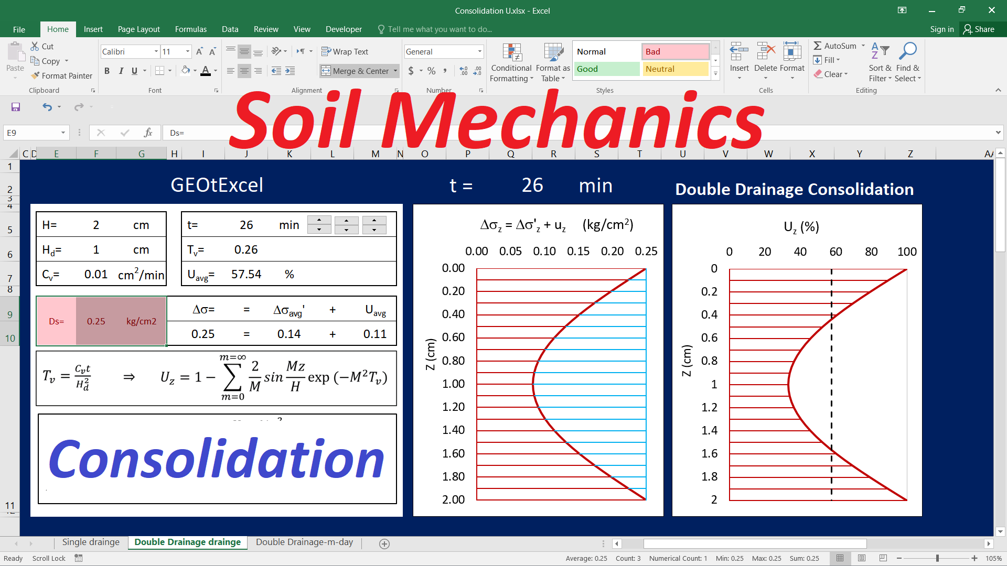Switch to Page Layout view in the status bar

click(862, 558)
